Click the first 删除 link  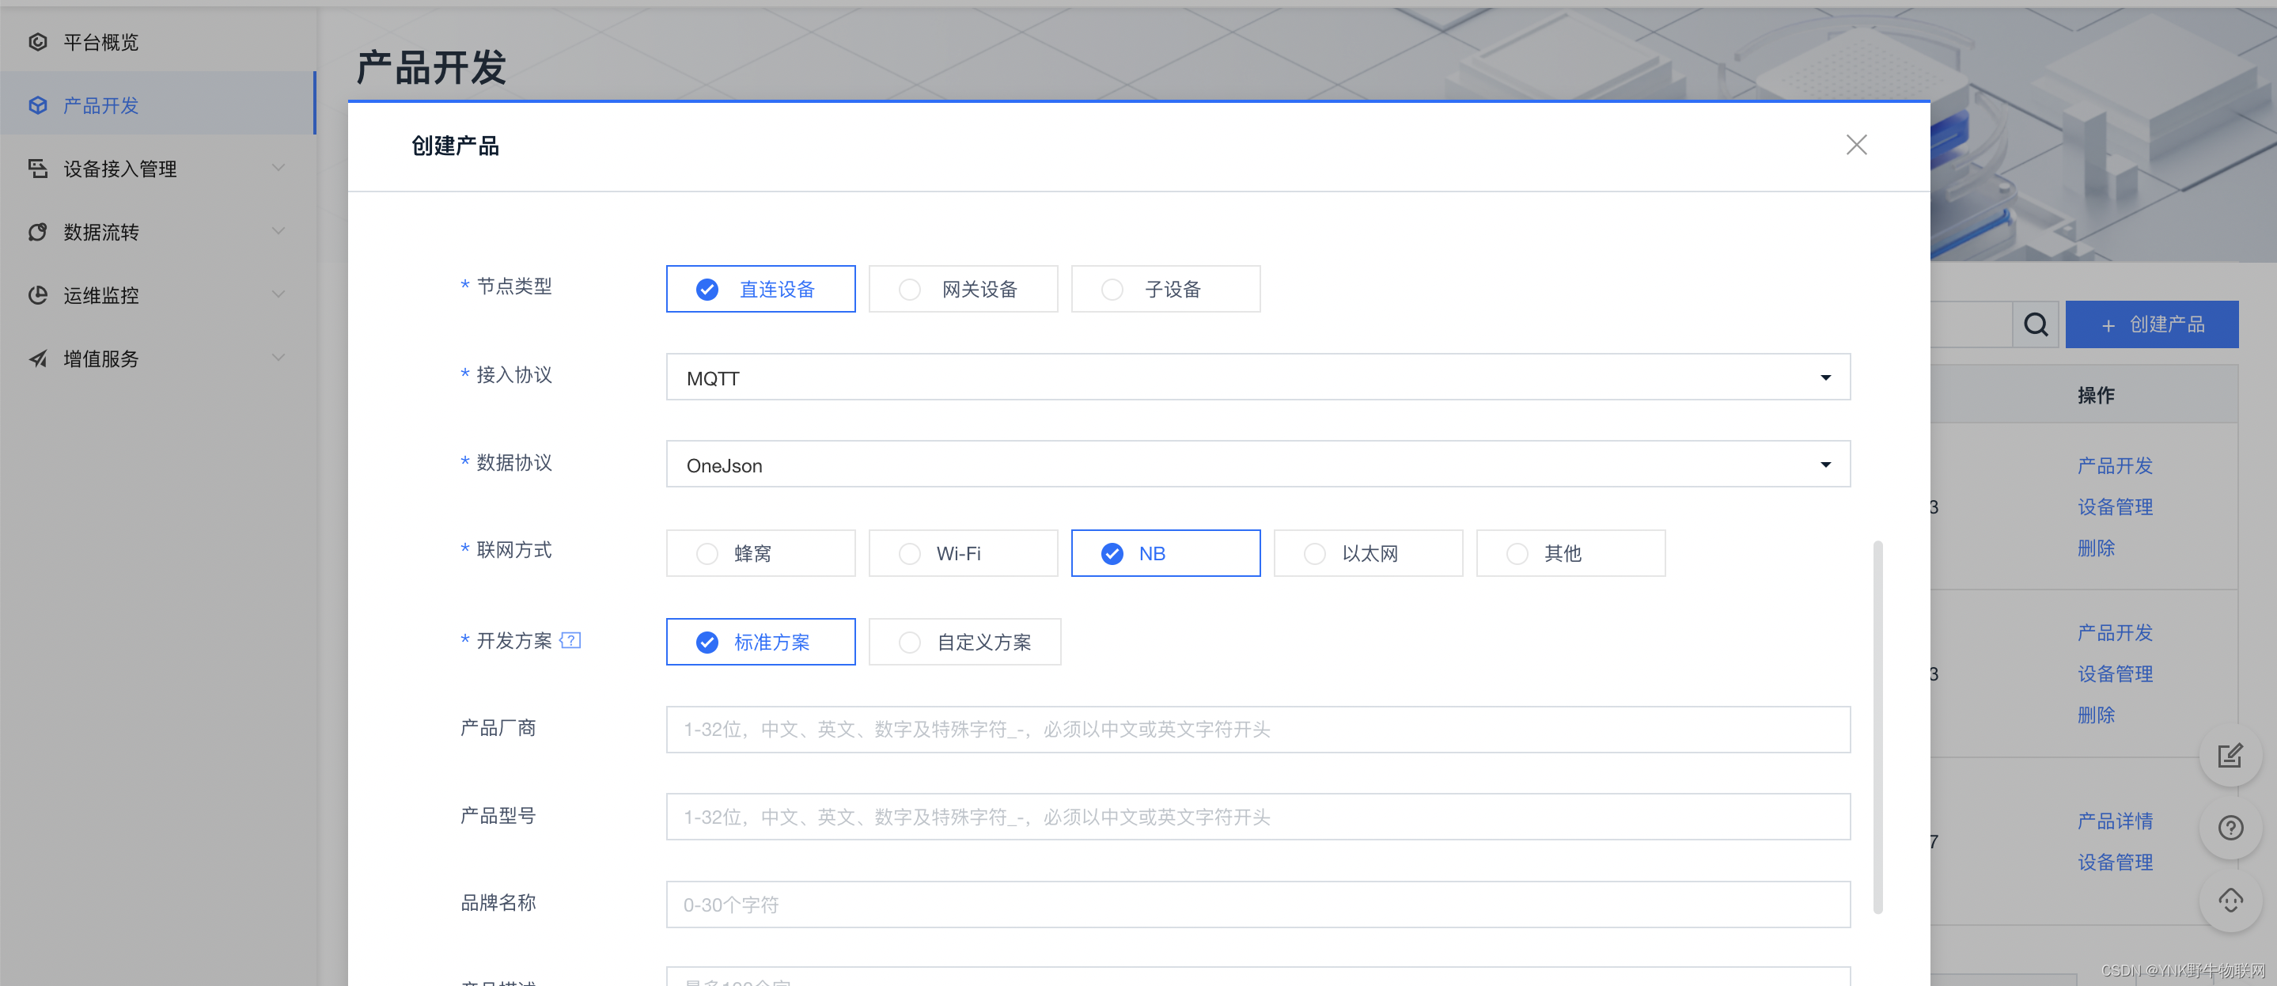pyautogui.click(x=2096, y=548)
